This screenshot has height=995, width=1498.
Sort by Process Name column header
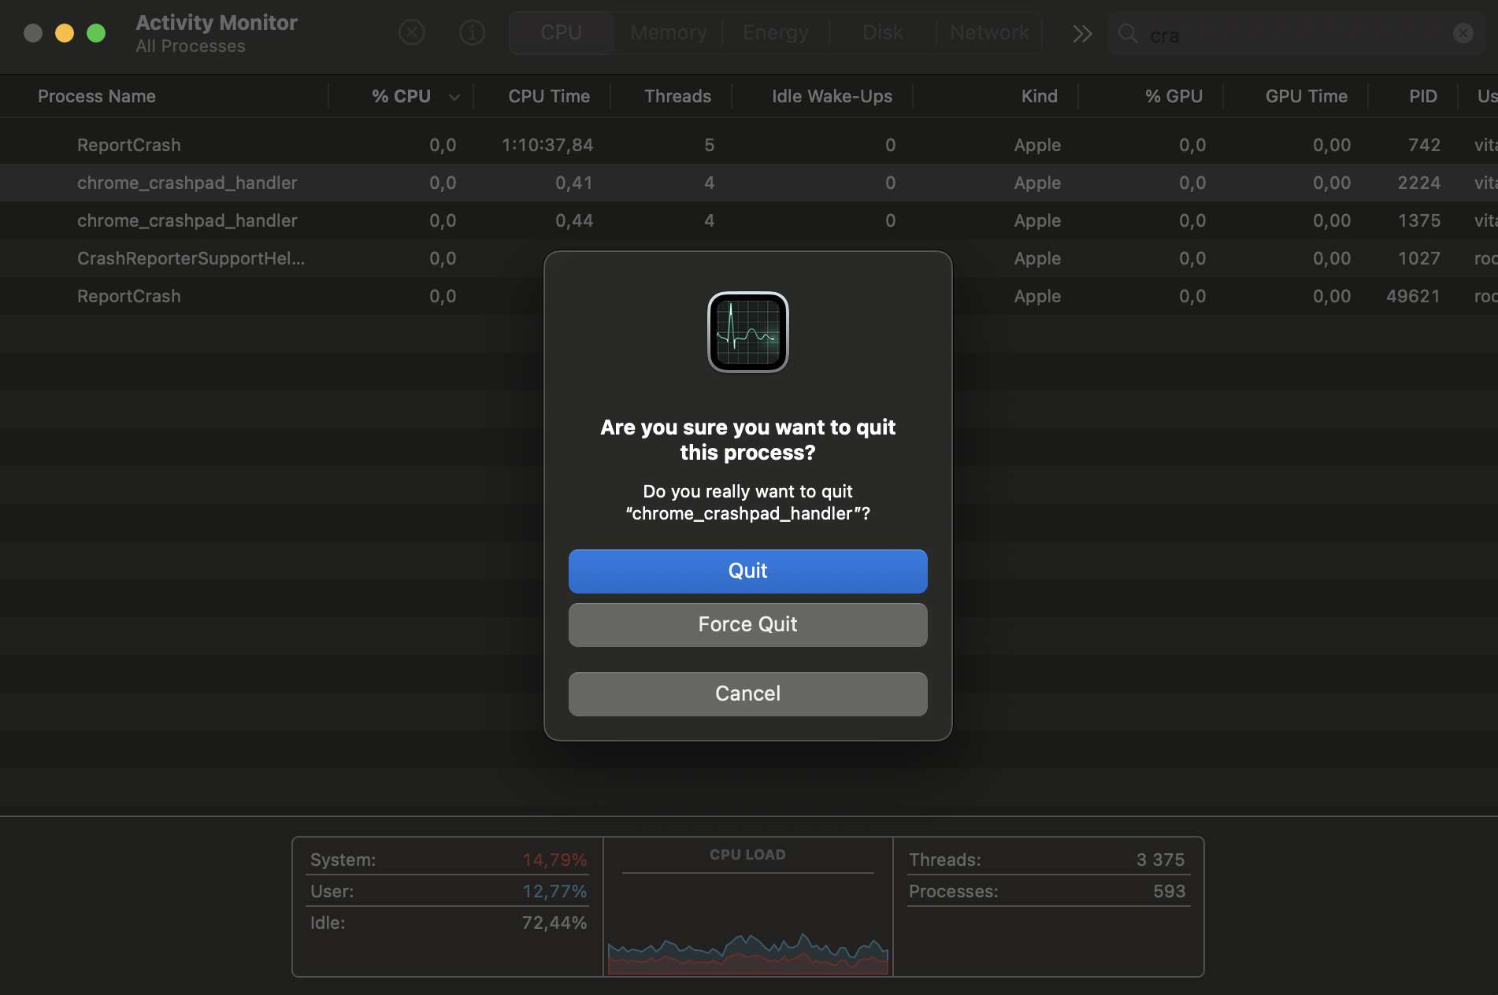click(97, 96)
